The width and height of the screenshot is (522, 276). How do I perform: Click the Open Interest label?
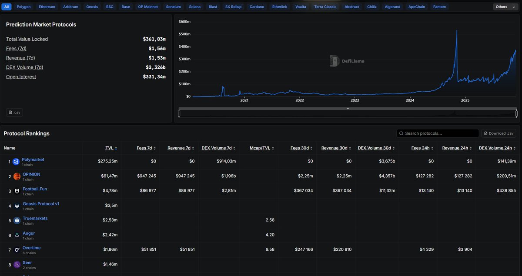(x=21, y=77)
